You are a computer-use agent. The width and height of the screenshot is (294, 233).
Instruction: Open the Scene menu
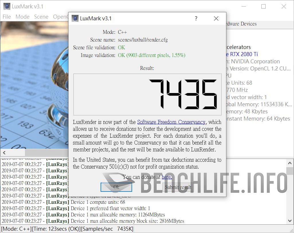click(x=41, y=17)
